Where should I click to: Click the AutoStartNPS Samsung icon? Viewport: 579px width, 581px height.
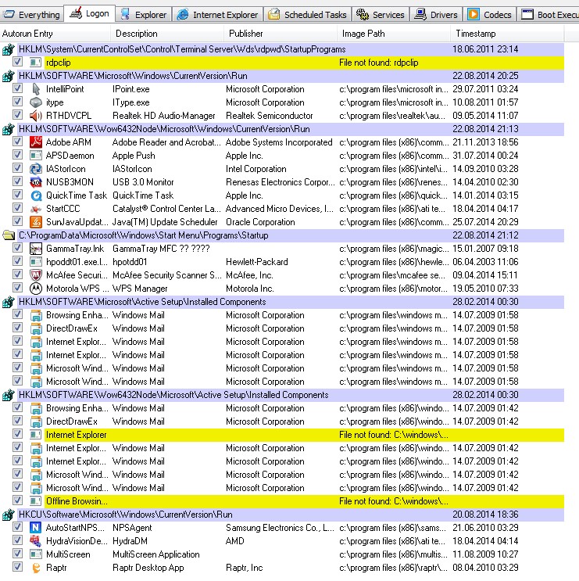(x=35, y=528)
